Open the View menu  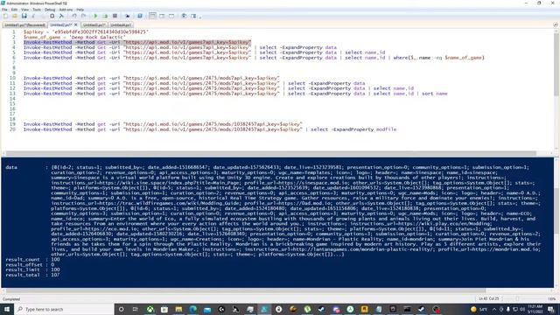24,10
